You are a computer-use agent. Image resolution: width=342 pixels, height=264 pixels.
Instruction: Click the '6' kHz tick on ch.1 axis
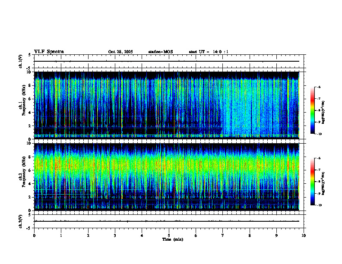tap(30, 99)
